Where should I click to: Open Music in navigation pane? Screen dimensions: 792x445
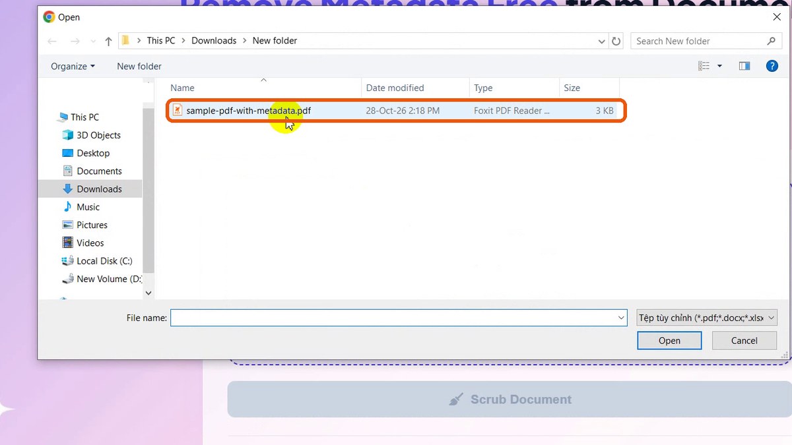[x=88, y=207]
